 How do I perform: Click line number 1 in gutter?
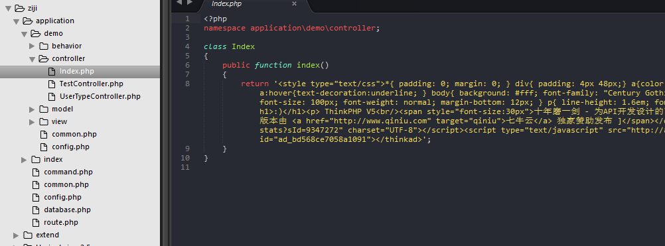click(x=187, y=19)
